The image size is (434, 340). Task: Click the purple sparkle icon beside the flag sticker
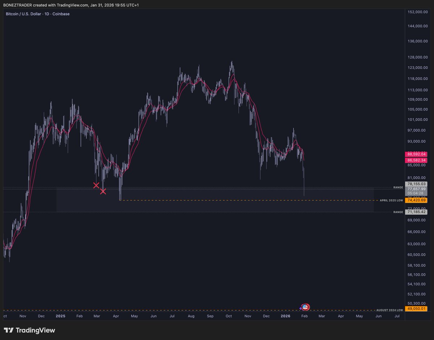300,308
